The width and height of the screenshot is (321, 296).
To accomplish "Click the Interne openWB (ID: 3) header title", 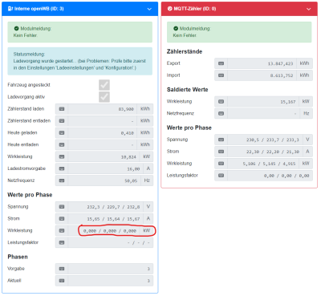I will coord(39,9).
